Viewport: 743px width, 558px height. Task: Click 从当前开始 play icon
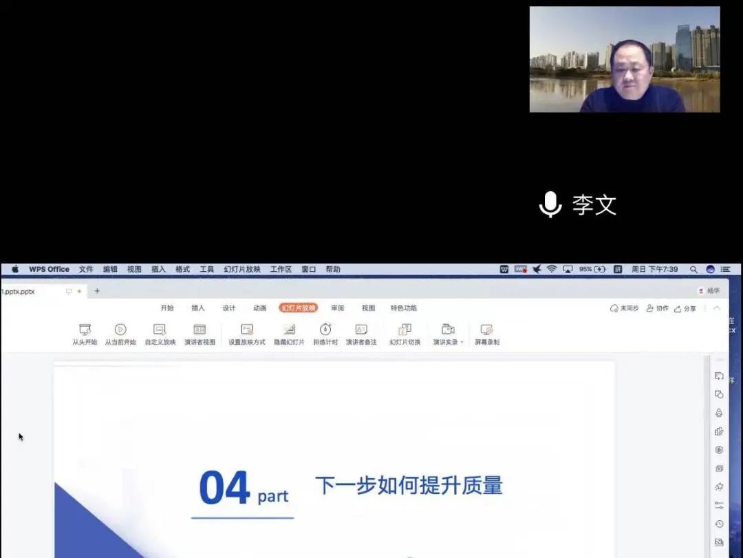tap(120, 330)
